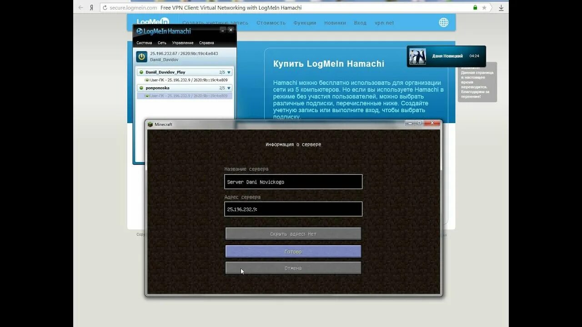Click the green padlock security icon

(x=475, y=8)
